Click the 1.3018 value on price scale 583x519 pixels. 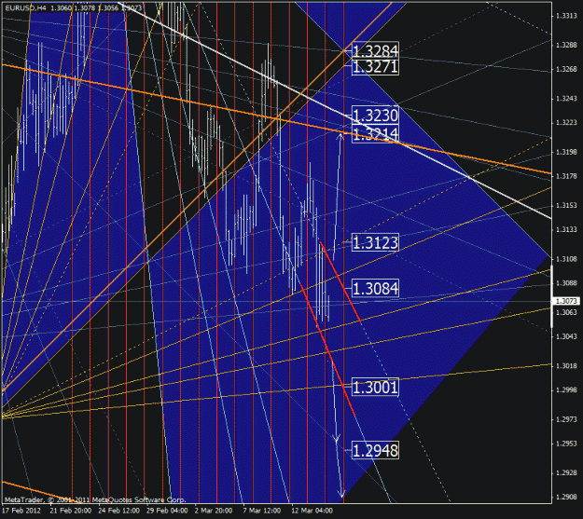tap(566, 366)
